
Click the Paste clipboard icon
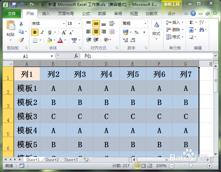10,25
